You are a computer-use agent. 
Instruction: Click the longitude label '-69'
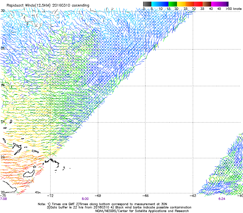click(98, 196)
